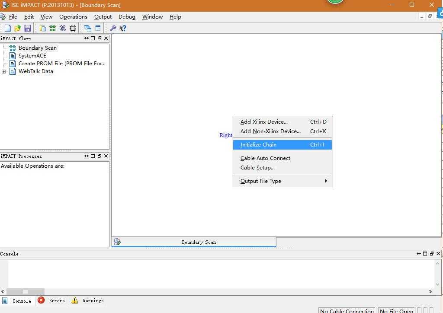The image size is (443, 313).
Task: Open the Output menu
Action: (x=103, y=17)
